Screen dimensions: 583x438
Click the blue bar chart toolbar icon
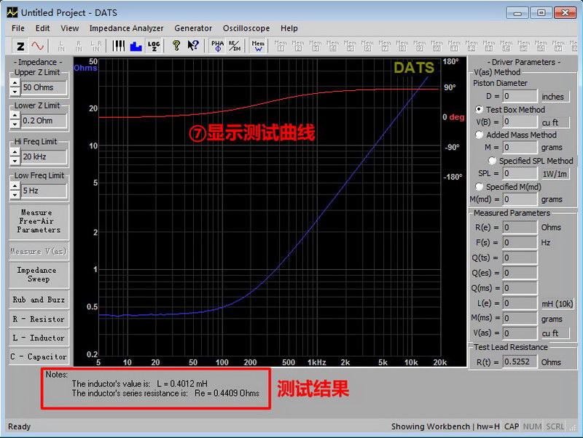tap(136, 46)
